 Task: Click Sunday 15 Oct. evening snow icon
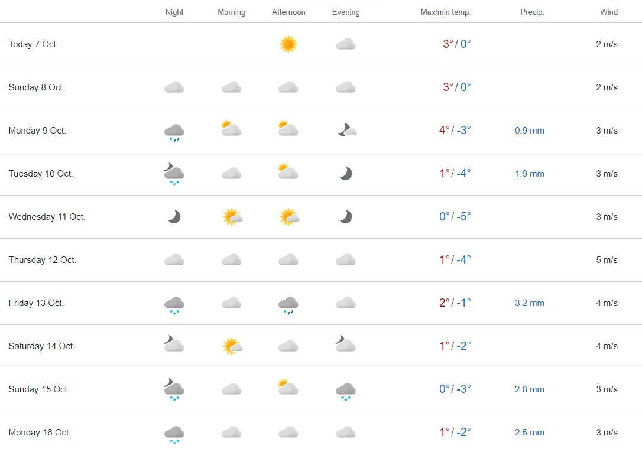(346, 391)
